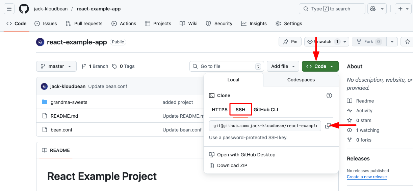Open the Wiki tab

click(189, 24)
